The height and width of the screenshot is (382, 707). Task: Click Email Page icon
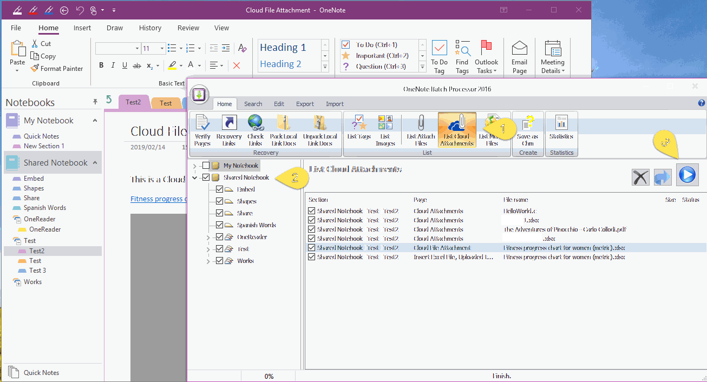[x=520, y=57]
